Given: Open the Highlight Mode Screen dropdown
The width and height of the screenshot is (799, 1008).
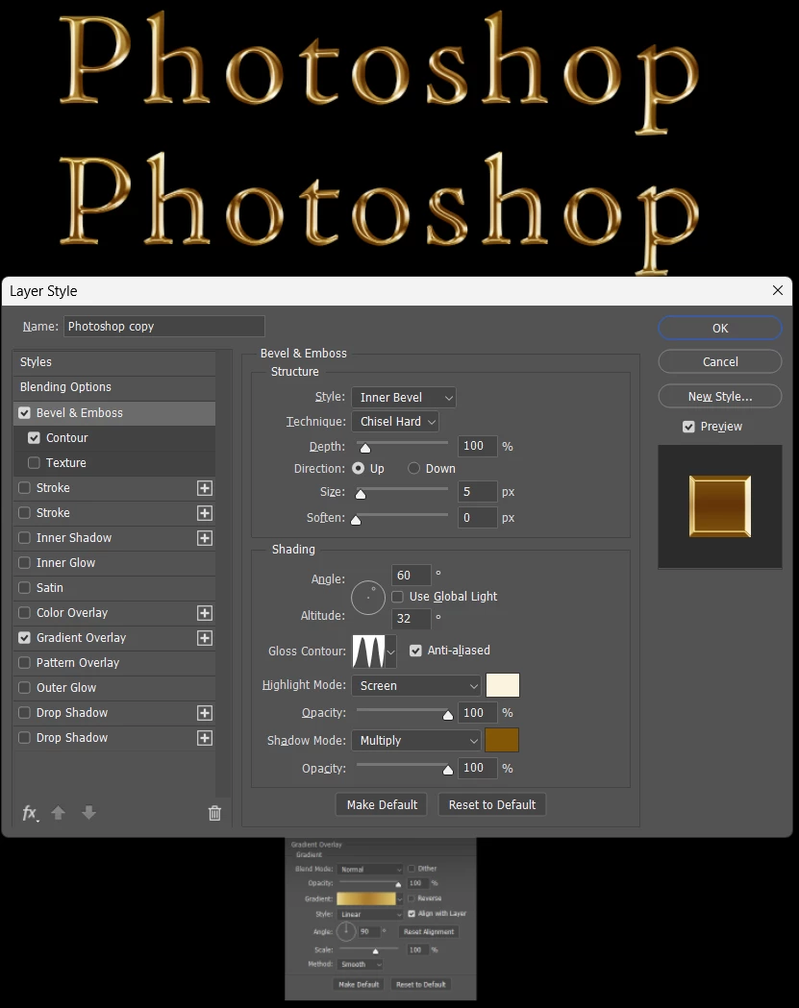Looking at the screenshot, I should pyautogui.click(x=416, y=686).
